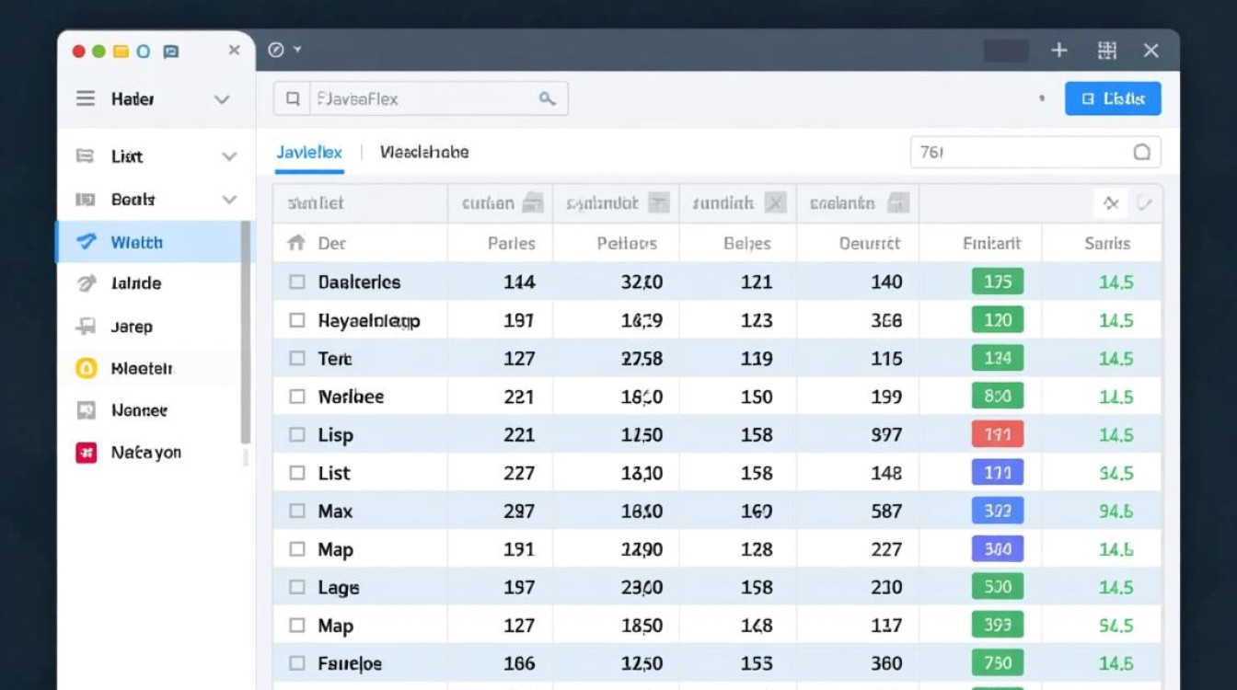
Task: Check the Daalterlcs row checkbox
Action: point(297,282)
